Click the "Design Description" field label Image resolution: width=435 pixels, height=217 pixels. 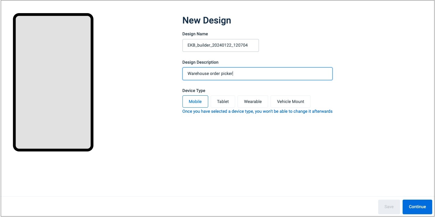coord(200,62)
